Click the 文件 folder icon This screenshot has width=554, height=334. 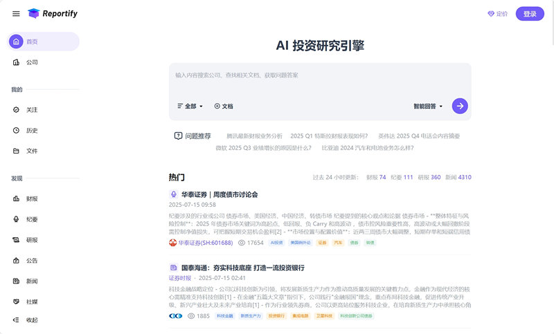(x=16, y=151)
